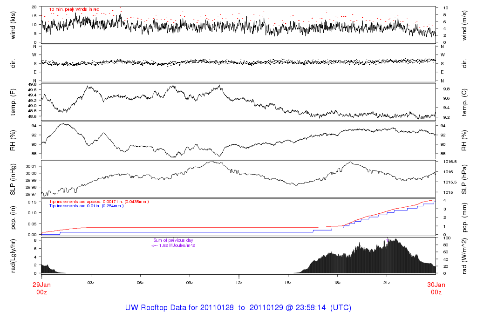The height and width of the screenshot is (326, 477).
Task: Click the red '29Jan 00z' start label
Action: click(x=41, y=288)
